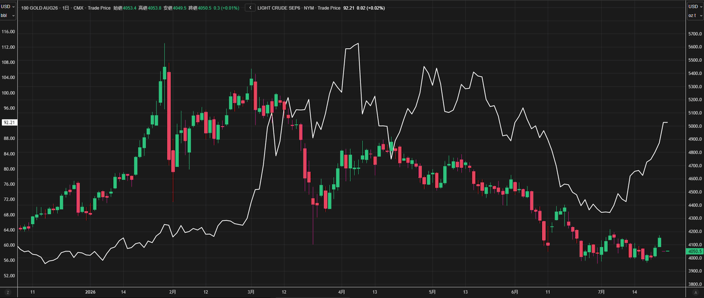
Task: Click the 4050.5 green price label on right axis
Action: coord(694,251)
